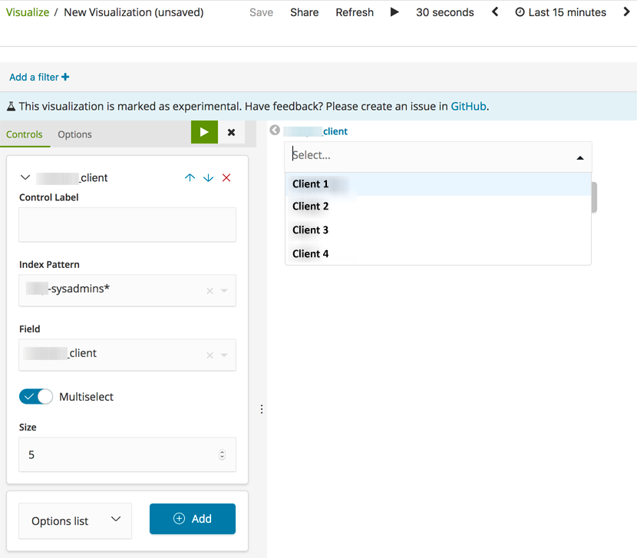
Task: Collapse the _client control section
Action: (x=25, y=177)
